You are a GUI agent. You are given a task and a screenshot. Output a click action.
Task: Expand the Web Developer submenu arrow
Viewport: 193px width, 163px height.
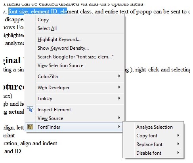pyautogui.click(x=119, y=87)
